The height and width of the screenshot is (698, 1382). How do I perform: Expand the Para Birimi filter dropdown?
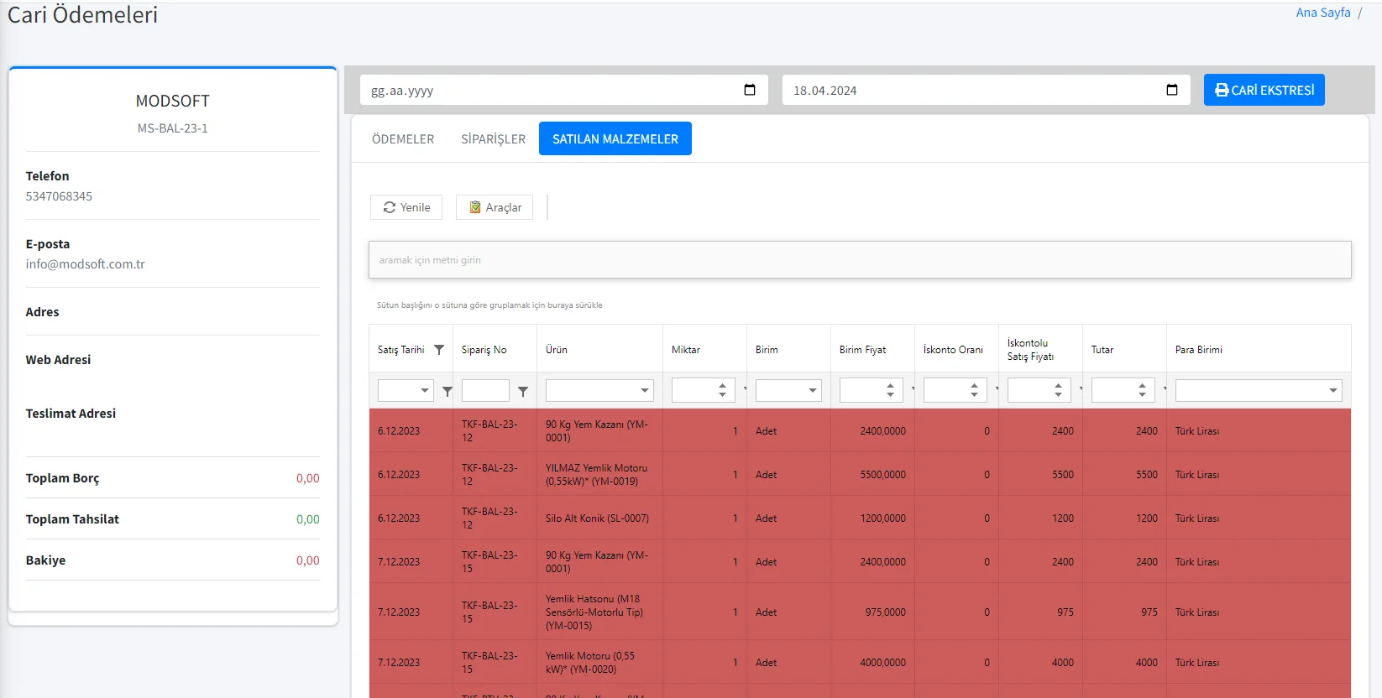pos(1333,390)
